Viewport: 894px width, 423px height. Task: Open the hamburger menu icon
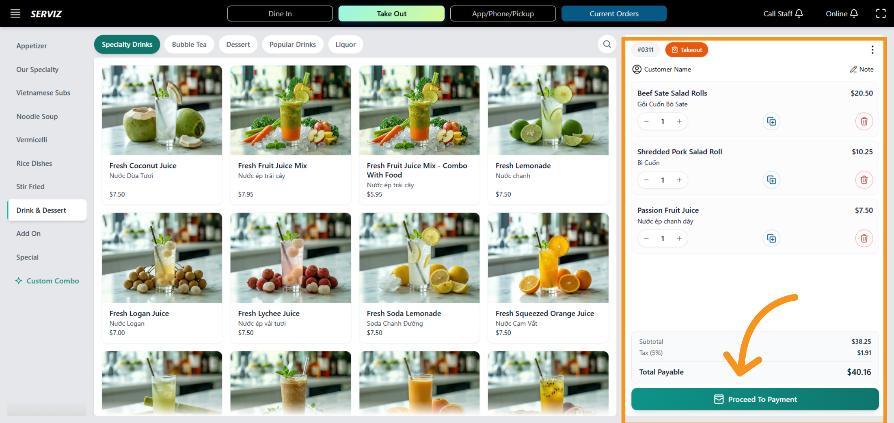(15, 14)
